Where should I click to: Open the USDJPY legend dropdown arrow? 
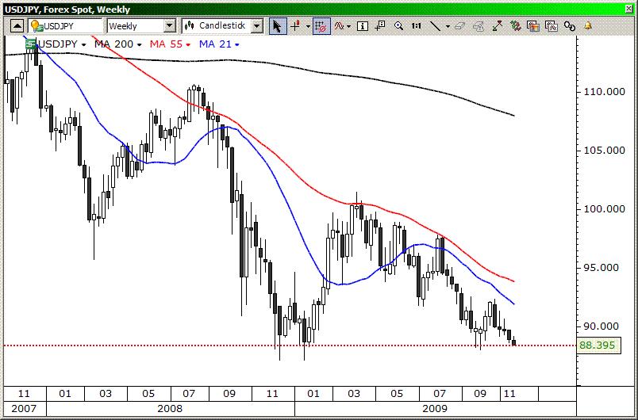tap(84, 44)
